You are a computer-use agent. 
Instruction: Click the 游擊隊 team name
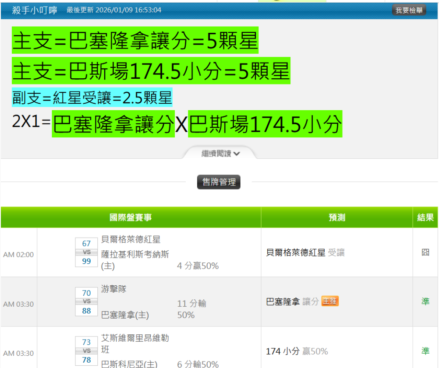(x=113, y=289)
